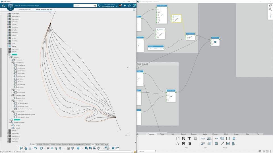Viewport: 273px width, 153px height.
Task: Collapse the Published Geometries node
Action: click(9, 122)
